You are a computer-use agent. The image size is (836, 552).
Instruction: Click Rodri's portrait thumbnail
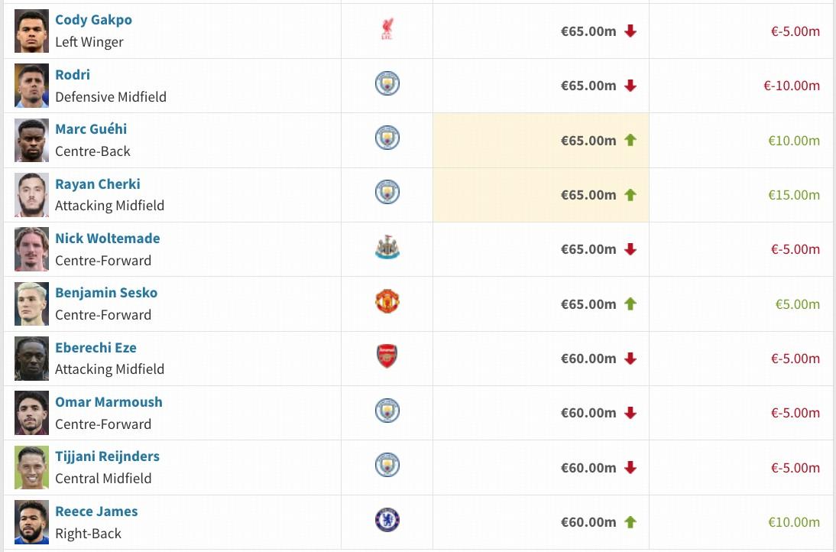click(31, 86)
